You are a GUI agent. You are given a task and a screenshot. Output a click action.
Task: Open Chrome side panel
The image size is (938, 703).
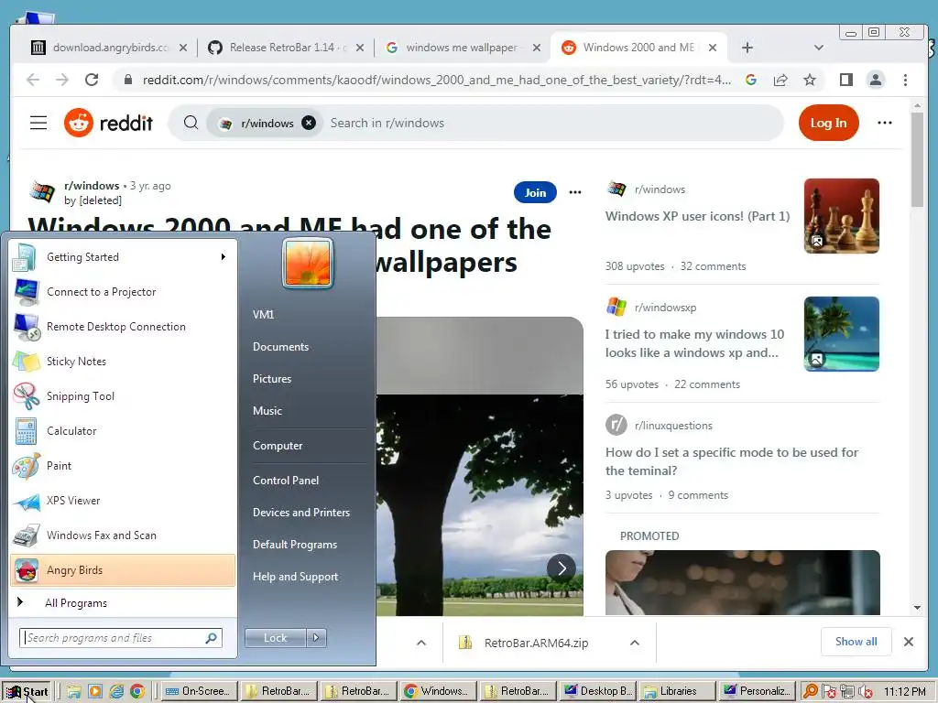coord(845,80)
